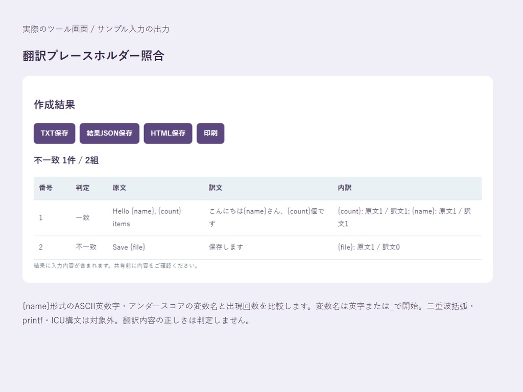Click the 翻訳プレースホルダー照合 title
523x392 pixels.
coord(93,56)
